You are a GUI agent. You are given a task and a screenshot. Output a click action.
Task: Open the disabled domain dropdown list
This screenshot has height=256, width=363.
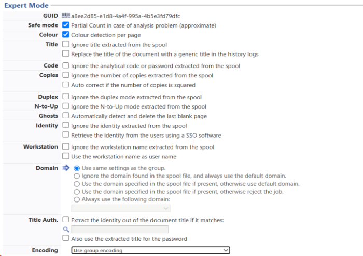point(121,208)
